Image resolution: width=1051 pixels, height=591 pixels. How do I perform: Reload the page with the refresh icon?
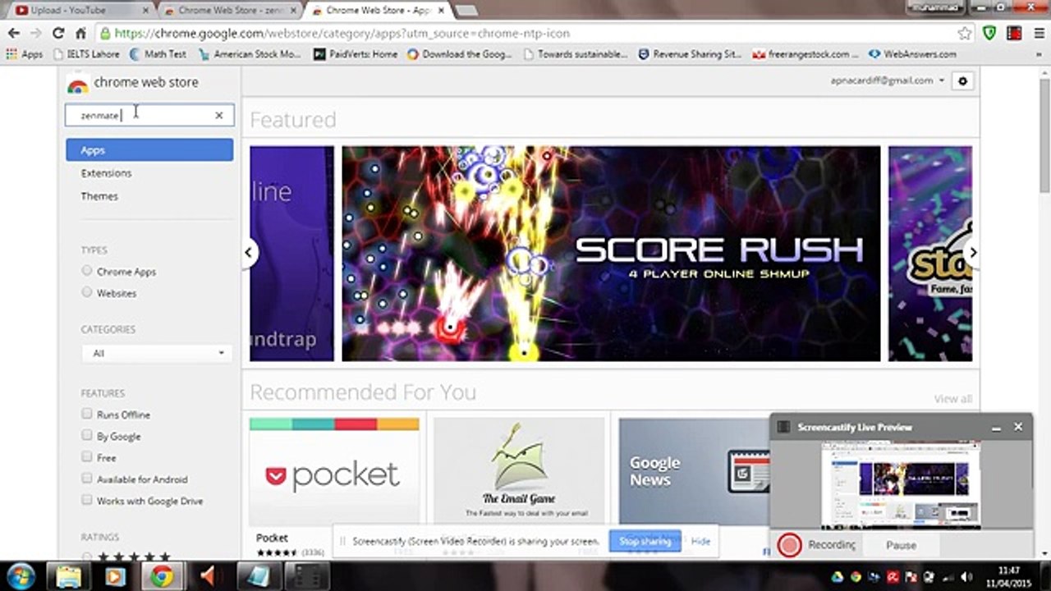pyautogui.click(x=57, y=34)
